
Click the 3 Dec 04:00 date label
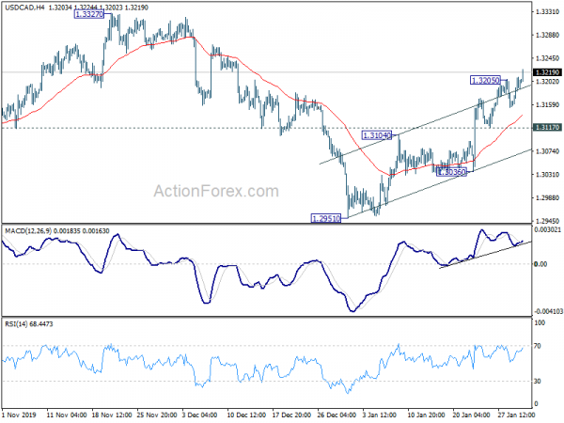point(199,415)
